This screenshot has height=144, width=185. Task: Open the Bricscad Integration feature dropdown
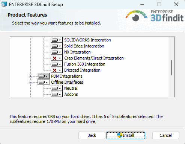(x=56, y=70)
